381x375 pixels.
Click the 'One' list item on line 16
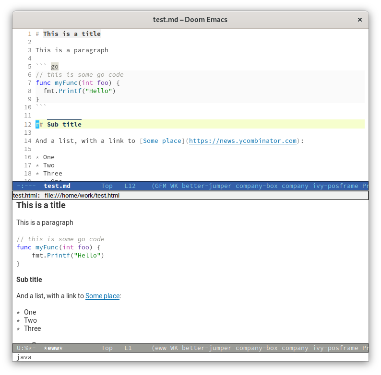click(x=49, y=157)
